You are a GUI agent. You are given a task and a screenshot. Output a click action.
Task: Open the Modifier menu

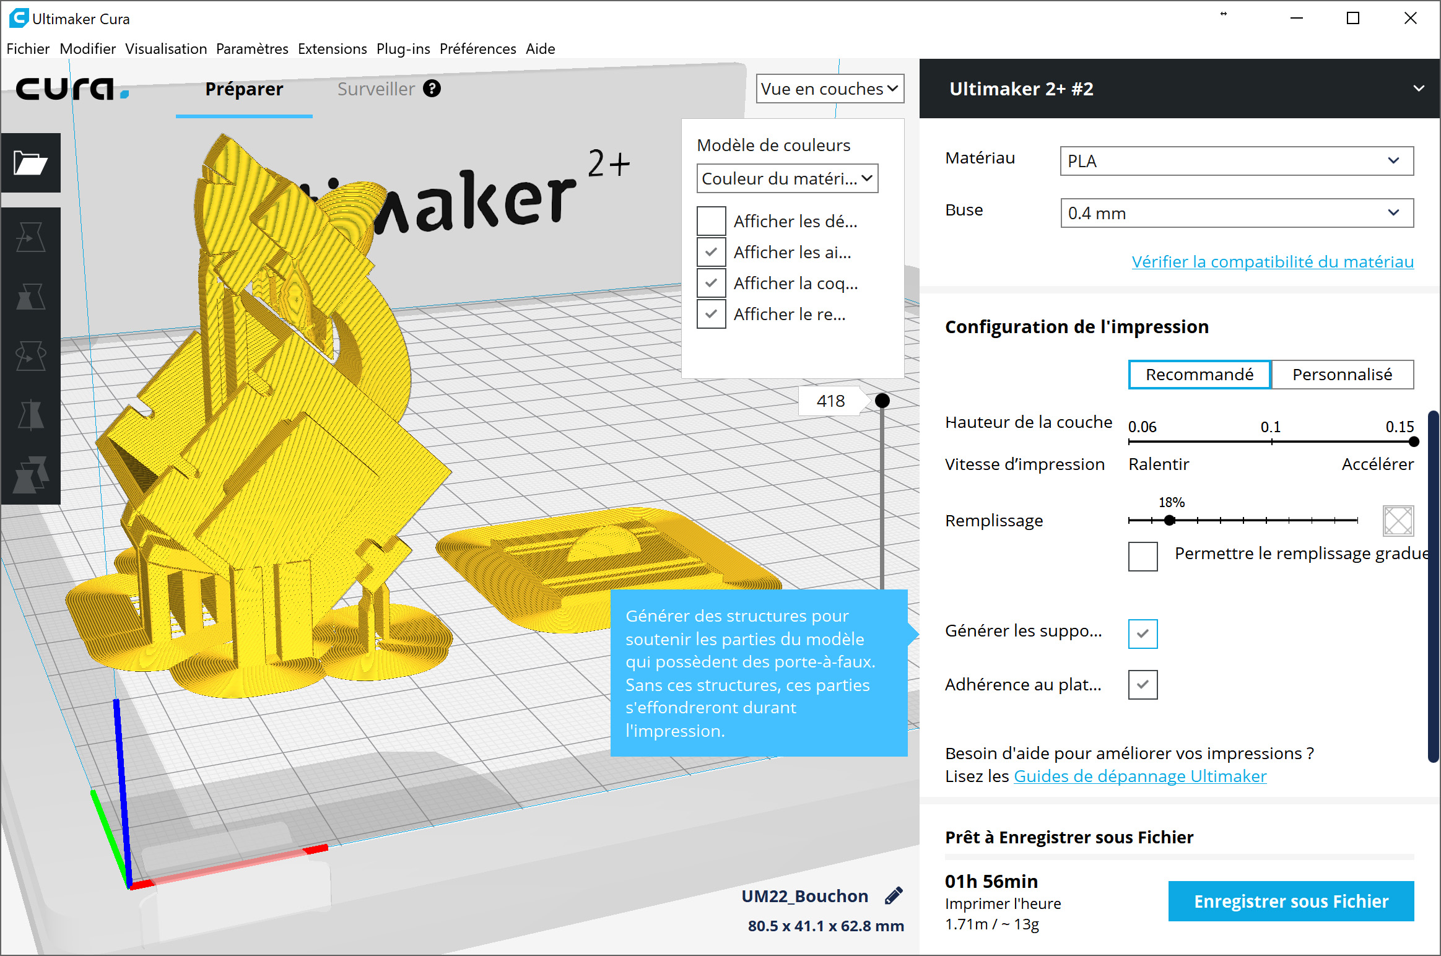pyautogui.click(x=87, y=48)
